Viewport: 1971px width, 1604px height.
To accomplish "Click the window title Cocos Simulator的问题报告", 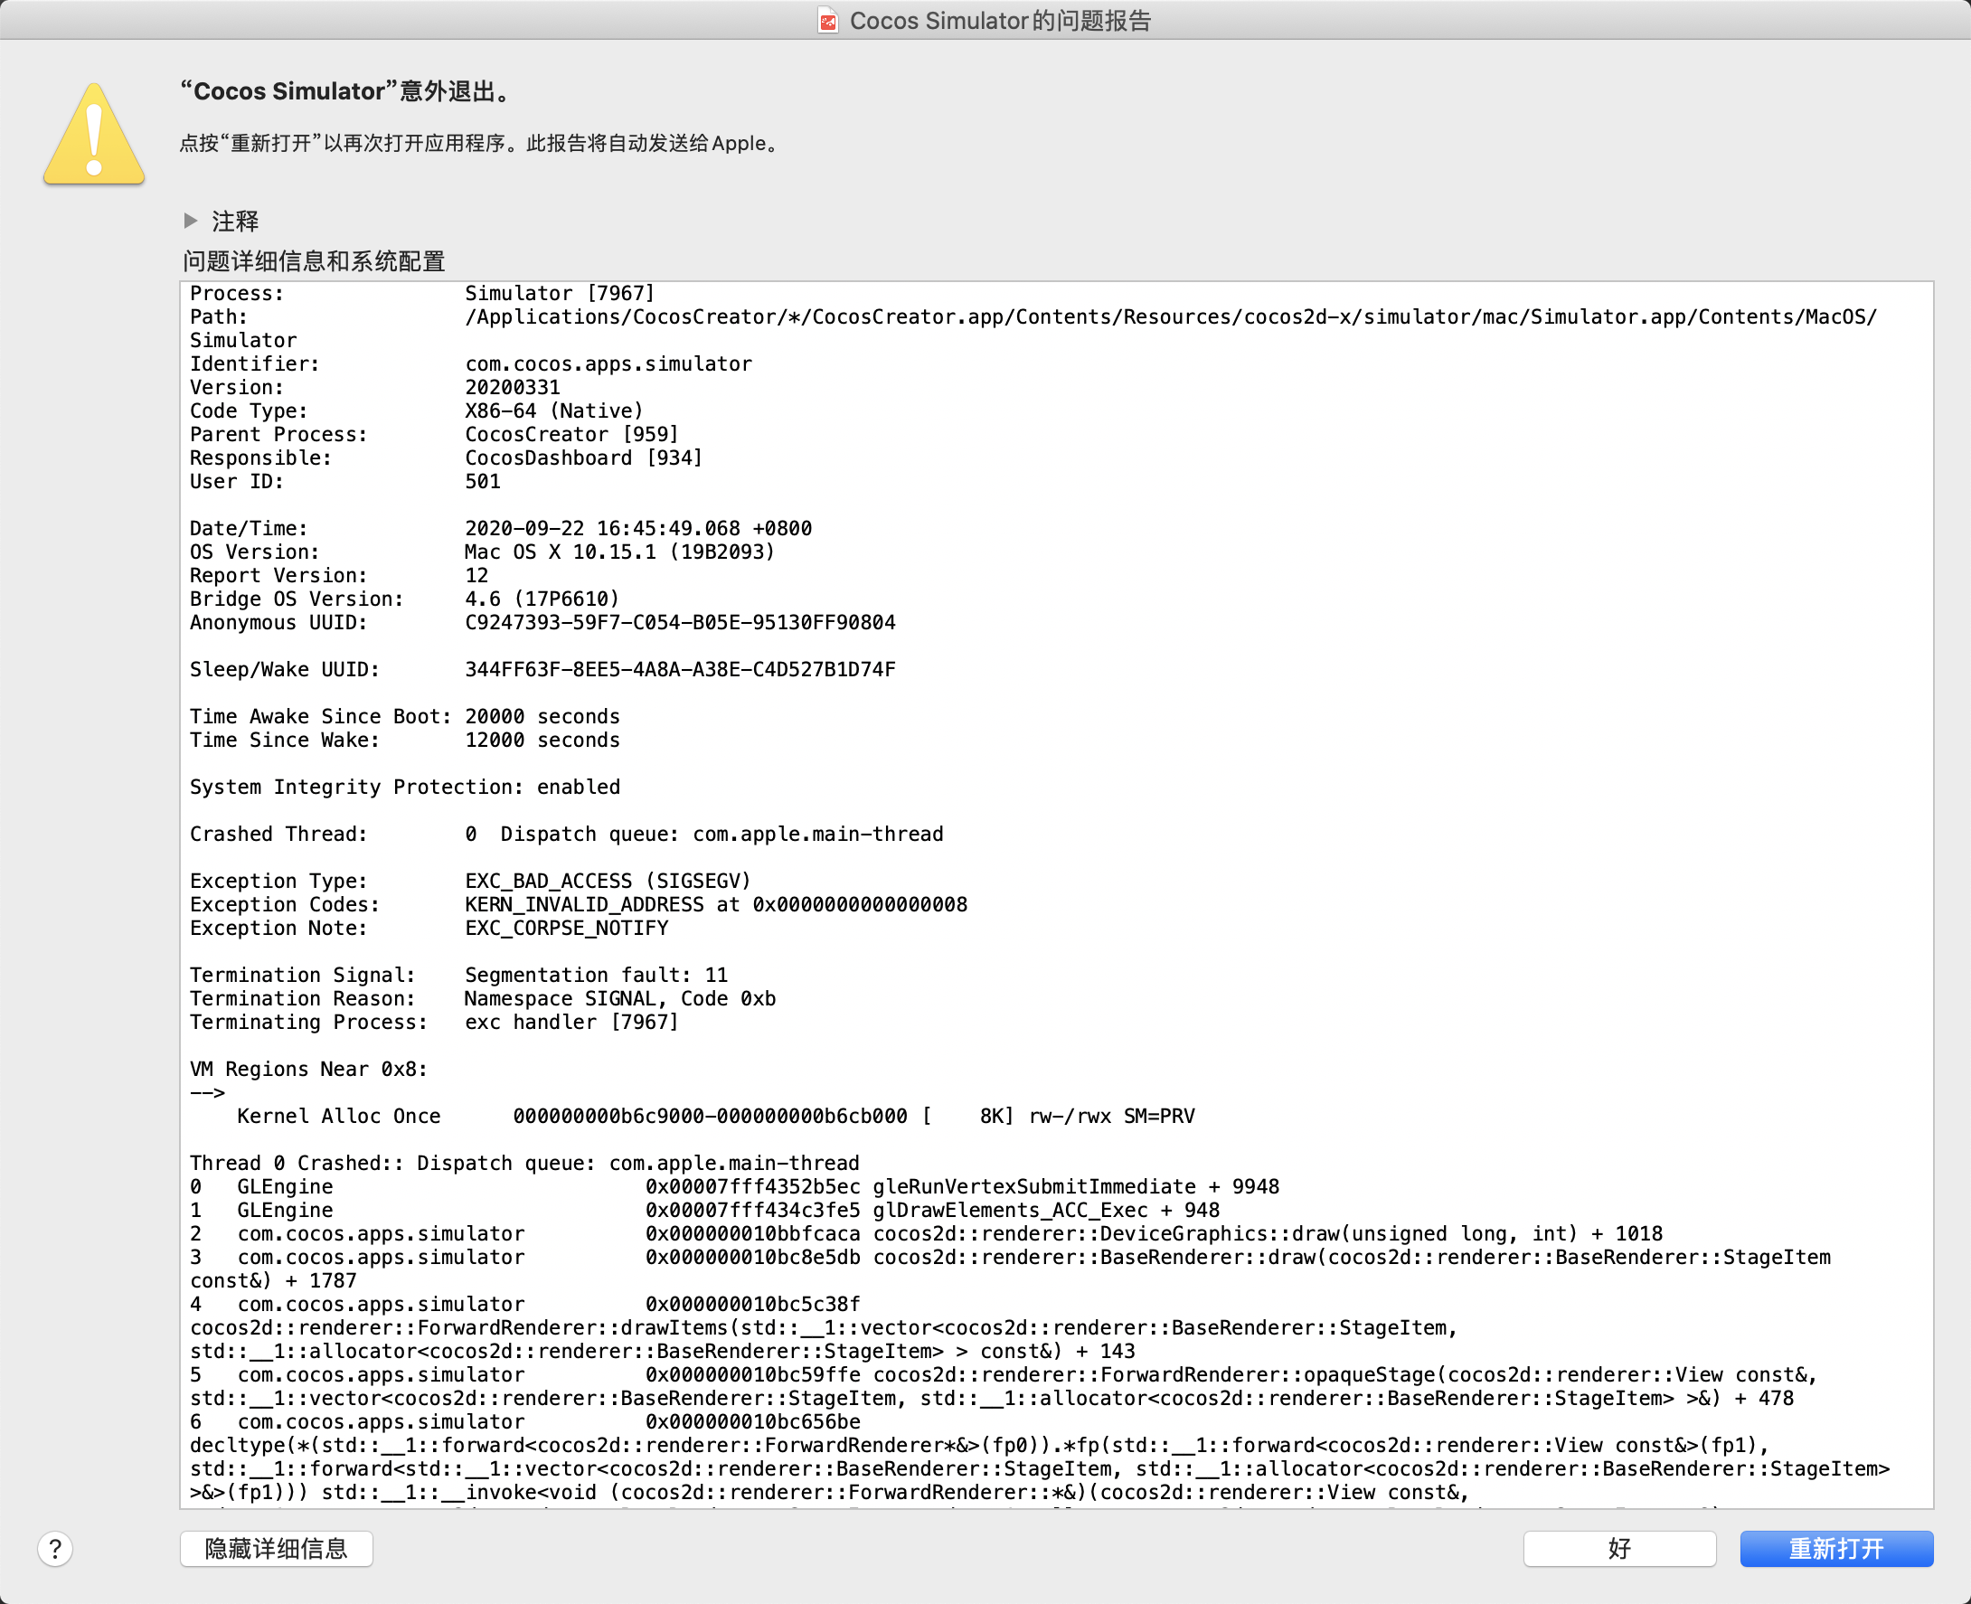I will 1000,20.
